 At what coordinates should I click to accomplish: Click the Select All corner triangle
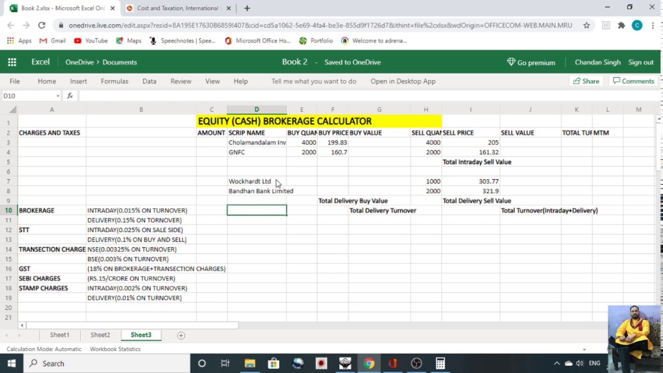coord(12,110)
